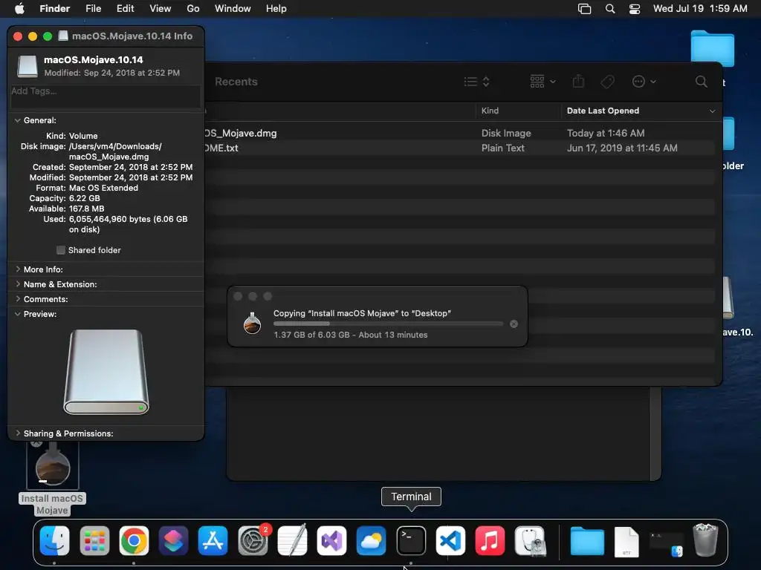The width and height of the screenshot is (761, 570).
Task: Collapse the General section
Action: pos(18,120)
